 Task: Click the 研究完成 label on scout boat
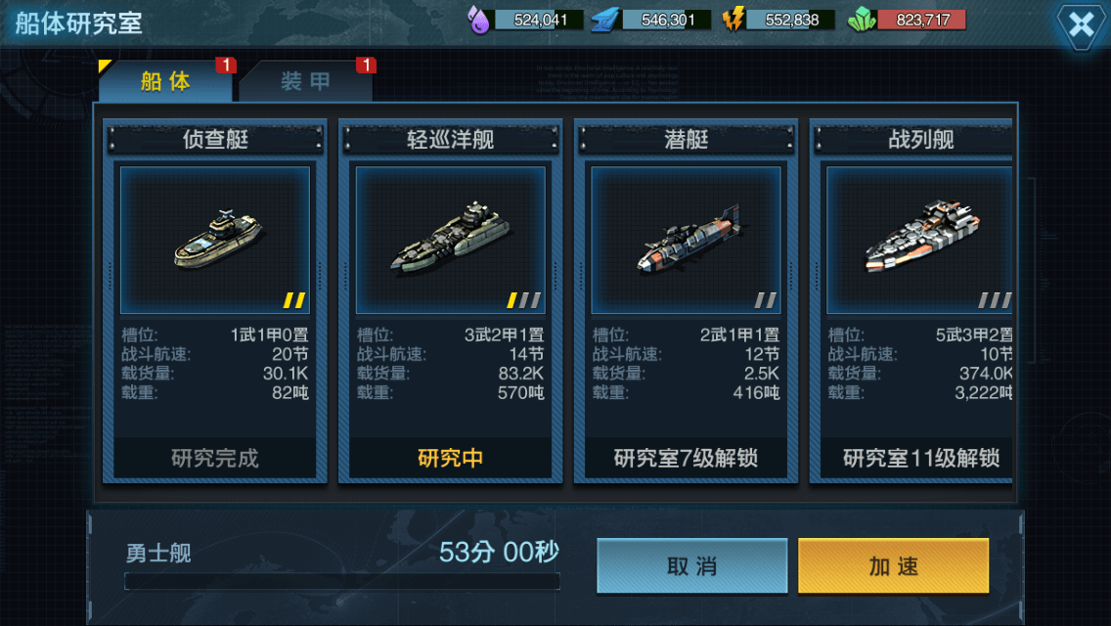point(215,458)
